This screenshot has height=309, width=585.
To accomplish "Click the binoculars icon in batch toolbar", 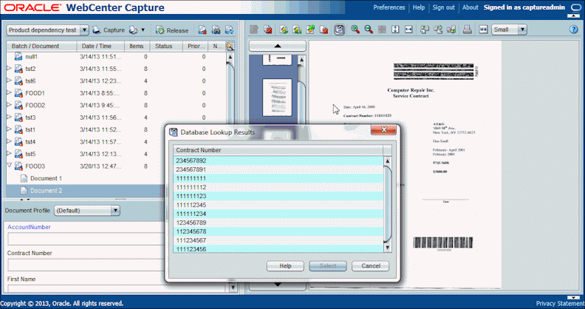I will coord(216,30).
